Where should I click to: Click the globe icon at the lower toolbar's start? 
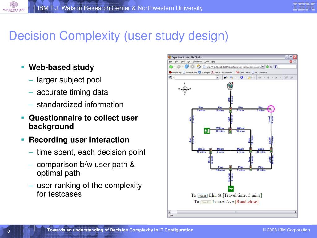(x=170, y=77)
